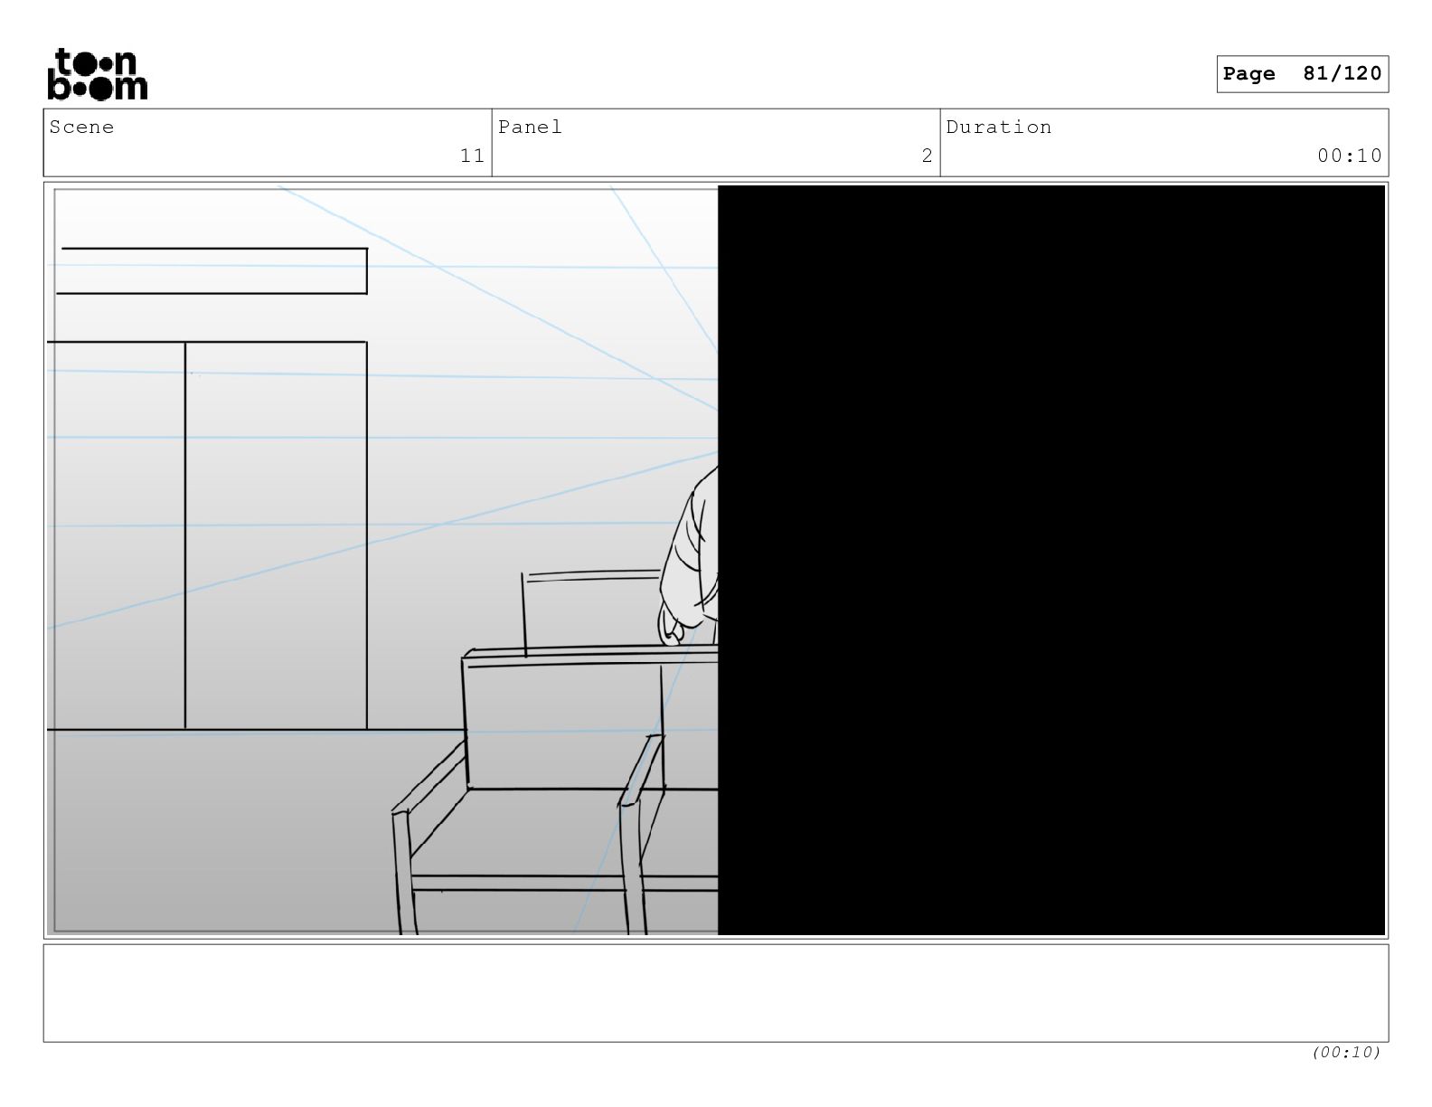Screen dimensions: 1432x1107
Task: Click the 'Scene' header label
Action: coord(82,128)
